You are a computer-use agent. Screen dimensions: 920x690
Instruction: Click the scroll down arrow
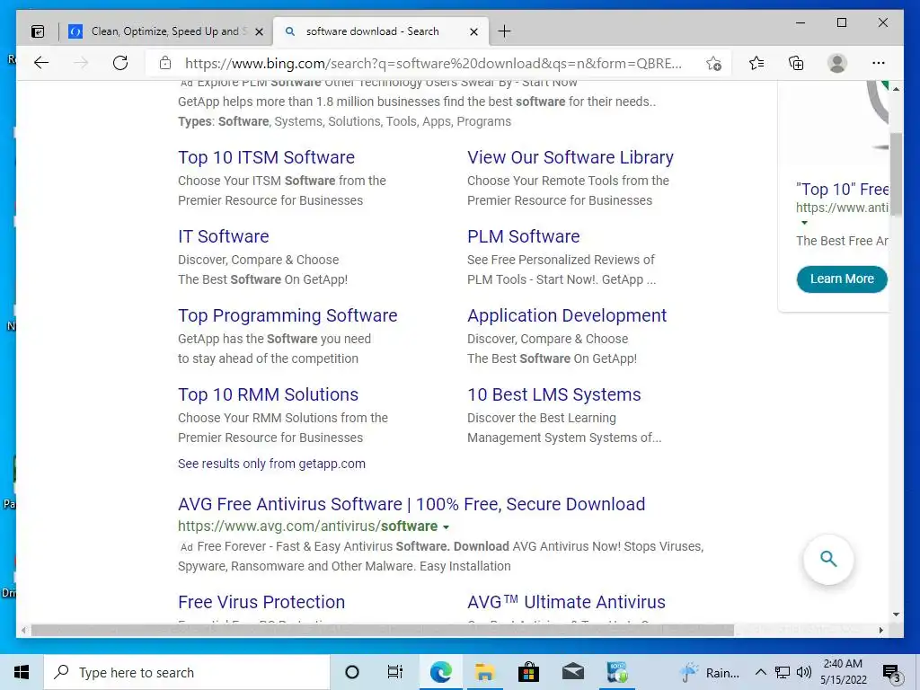[896, 615]
